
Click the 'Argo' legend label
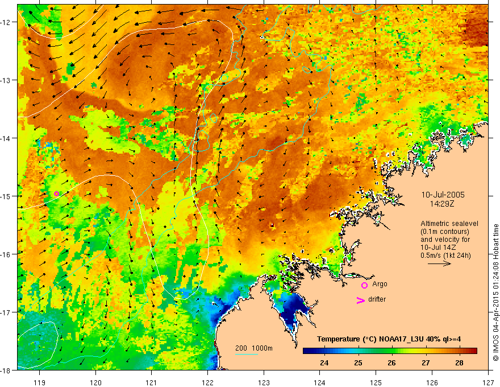coord(380,284)
